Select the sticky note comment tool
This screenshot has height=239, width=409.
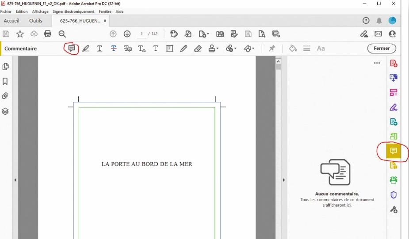(x=72, y=49)
